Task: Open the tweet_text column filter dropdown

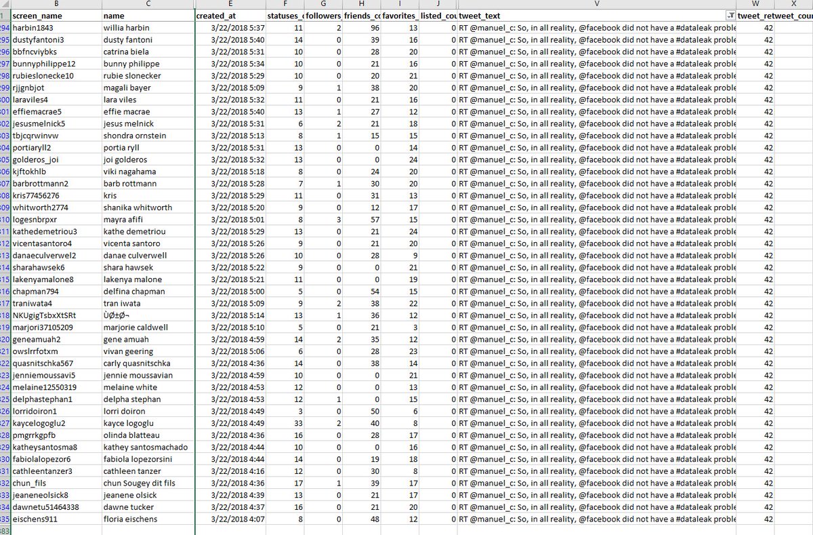Action: pyautogui.click(x=730, y=15)
